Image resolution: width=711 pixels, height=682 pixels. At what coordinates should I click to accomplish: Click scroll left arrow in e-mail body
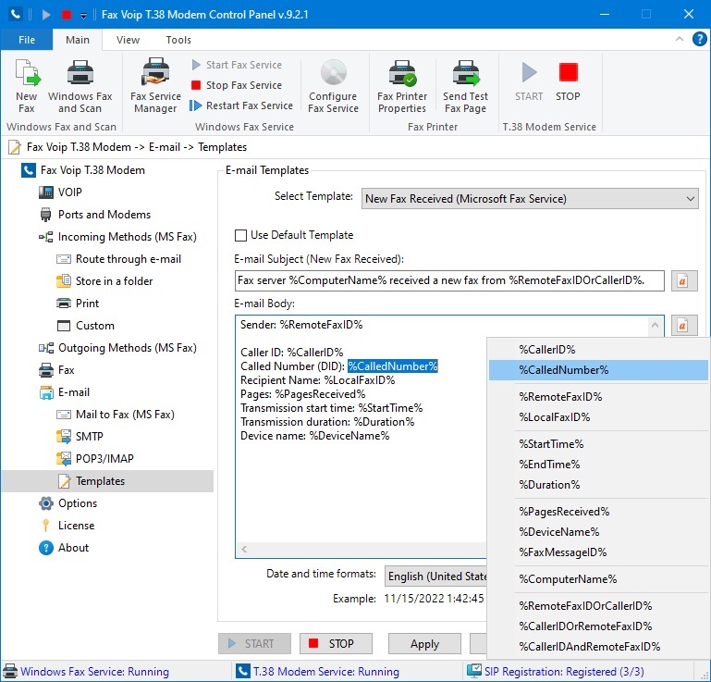tap(244, 550)
